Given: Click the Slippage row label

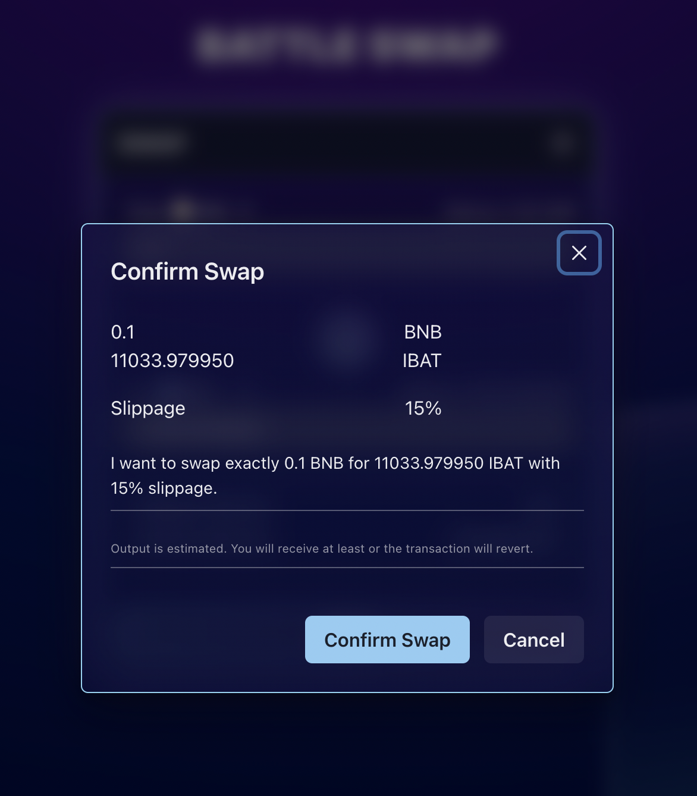Looking at the screenshot, I should [x=148, y=408].
